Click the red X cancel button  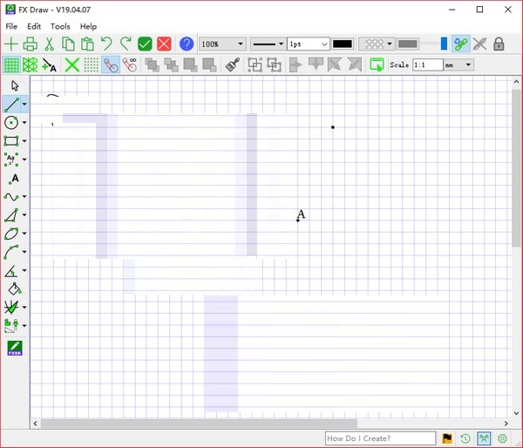coord(164,44)
